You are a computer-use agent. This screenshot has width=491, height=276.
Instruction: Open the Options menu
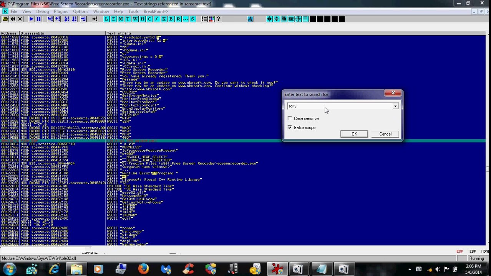tap(81, 11)
